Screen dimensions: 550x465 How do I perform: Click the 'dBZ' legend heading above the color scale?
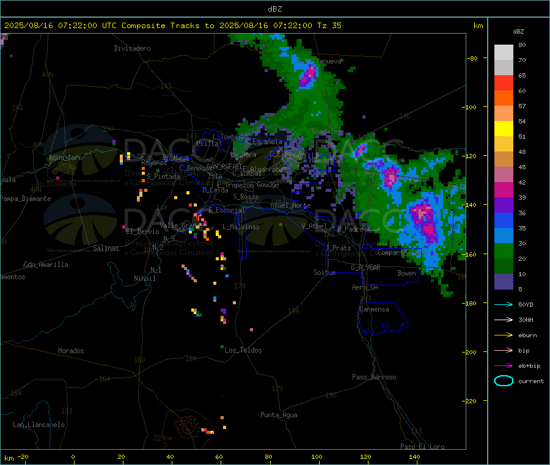518,32
